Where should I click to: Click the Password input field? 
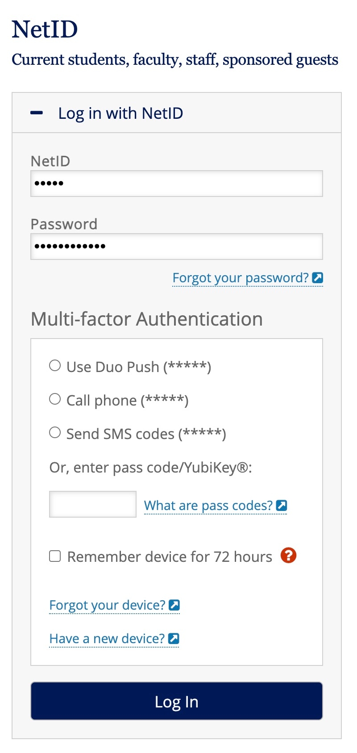176,247
